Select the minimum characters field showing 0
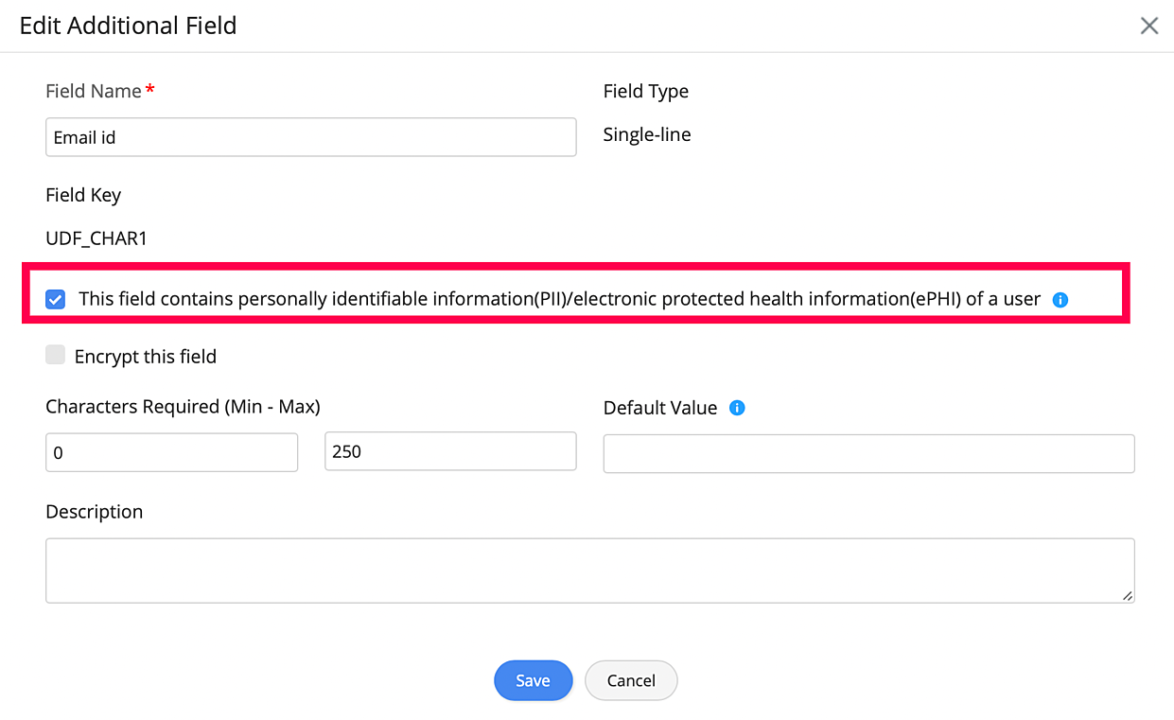Viewport: 1174px width, 720px height. [x=171, y=452]
